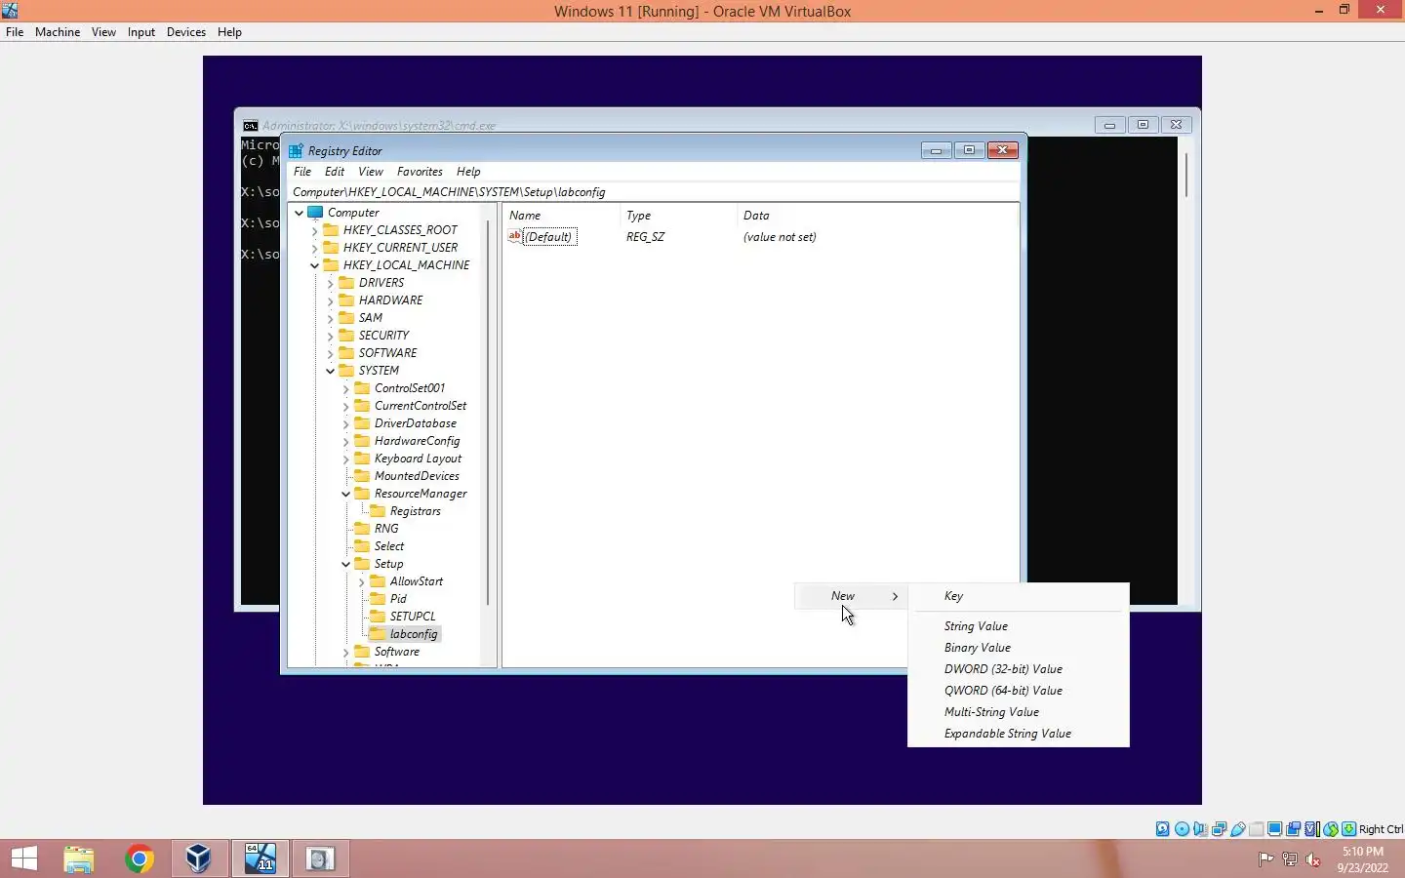Choose Expandable String Value
Screen dimensions: 1405x878
[1019, 734]
